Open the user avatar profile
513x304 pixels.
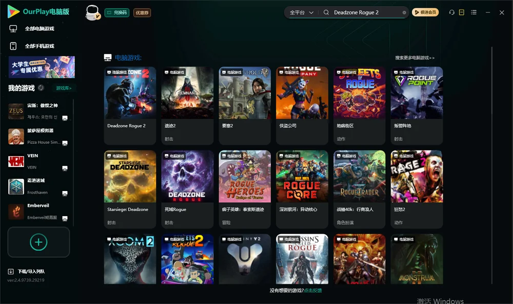tap(92, 12)
